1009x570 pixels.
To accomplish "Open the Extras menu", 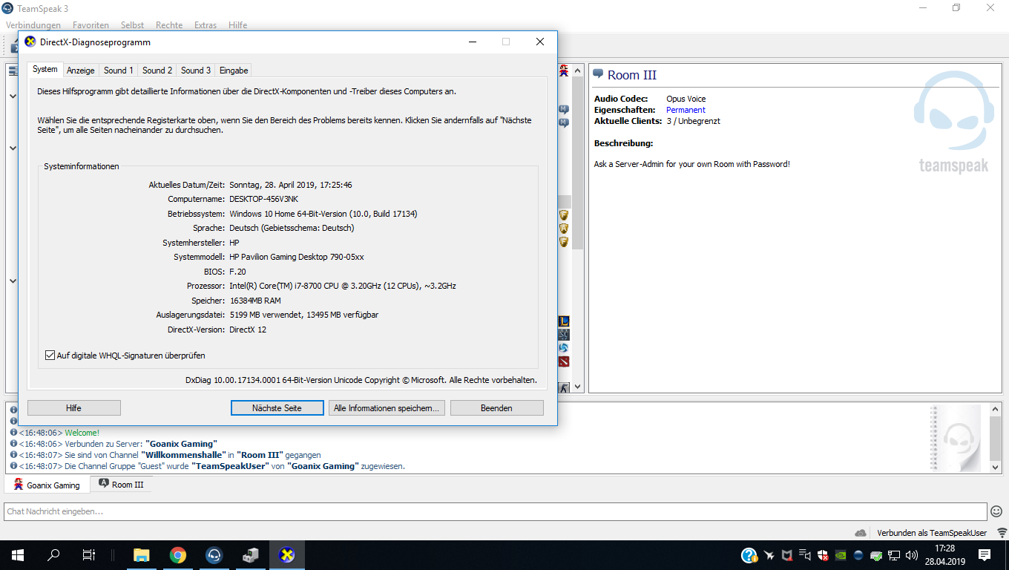I will [x=206, y=25].
